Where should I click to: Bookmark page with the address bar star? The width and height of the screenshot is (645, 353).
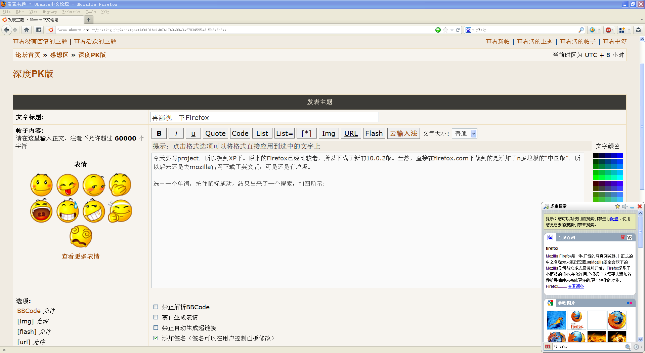[445, 30]
